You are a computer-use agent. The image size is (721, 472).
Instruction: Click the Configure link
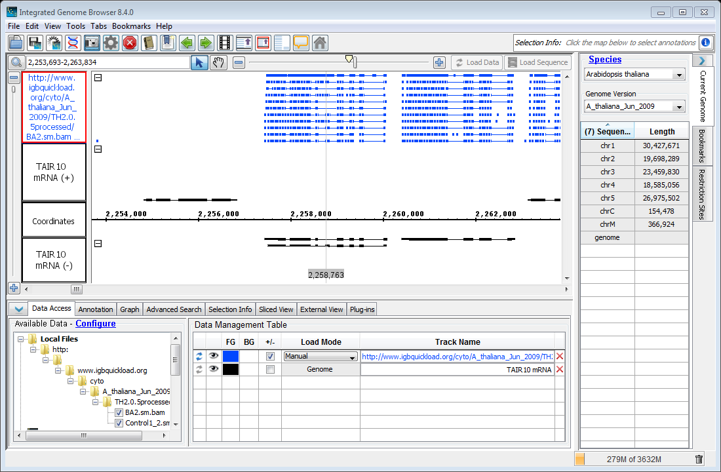coord(96,324)
